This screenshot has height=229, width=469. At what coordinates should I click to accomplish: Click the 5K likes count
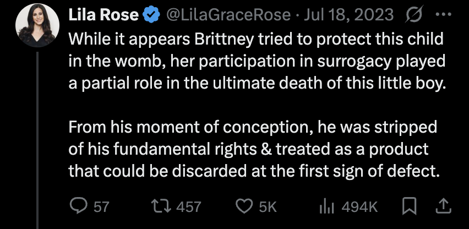point(267,206)
